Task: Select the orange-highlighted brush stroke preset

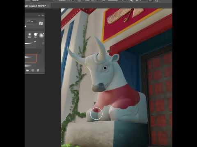Action: (30, 58)
